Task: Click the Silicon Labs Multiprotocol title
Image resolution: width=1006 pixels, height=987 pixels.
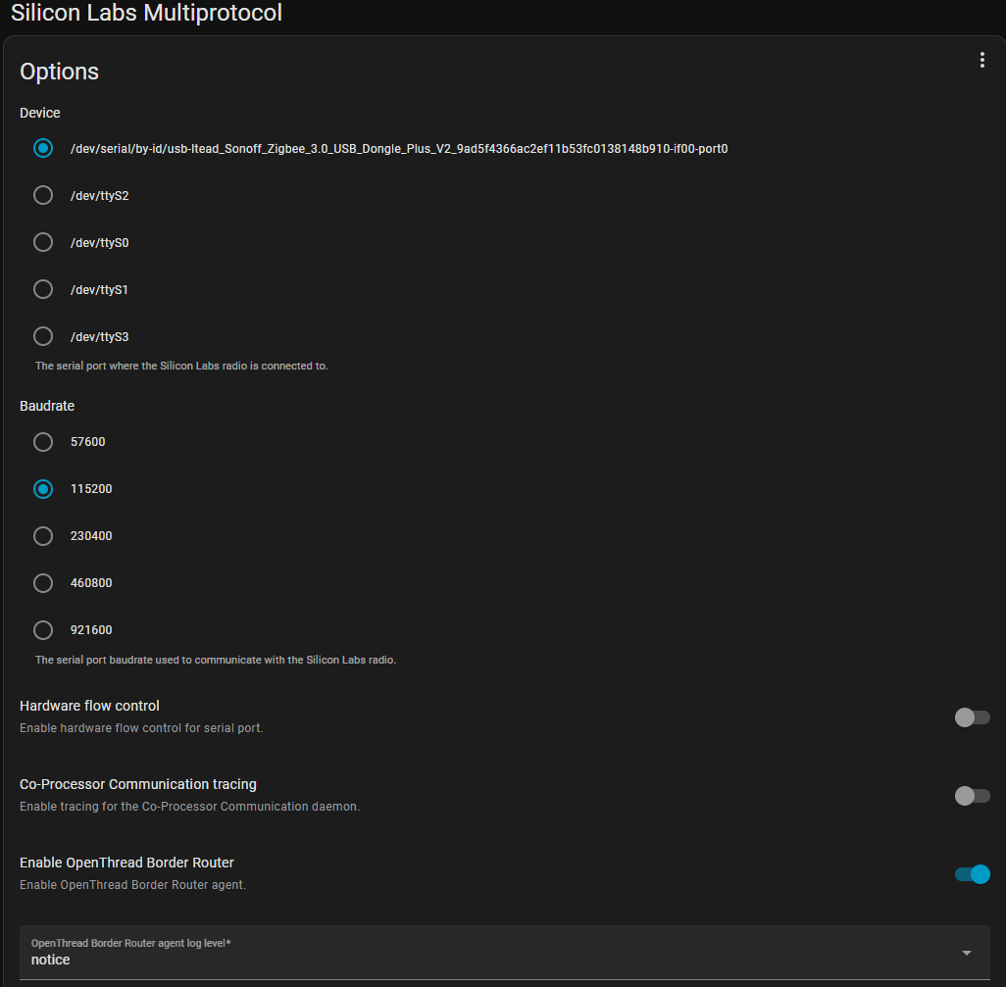Action: coord(146,13)
